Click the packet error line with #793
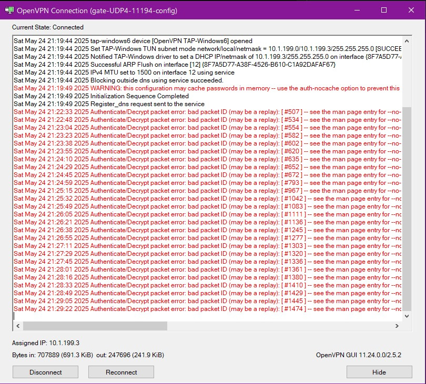 click(x=207, y=183)
